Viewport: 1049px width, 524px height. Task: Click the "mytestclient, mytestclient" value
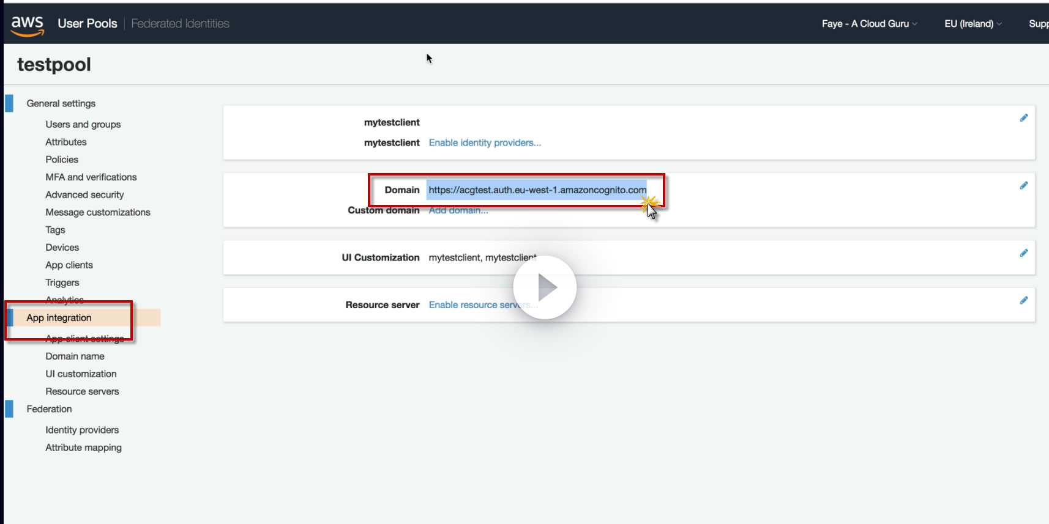482,258
